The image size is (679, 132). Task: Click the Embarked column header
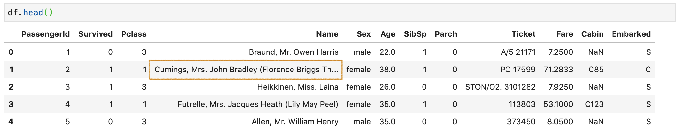point(631,34)
